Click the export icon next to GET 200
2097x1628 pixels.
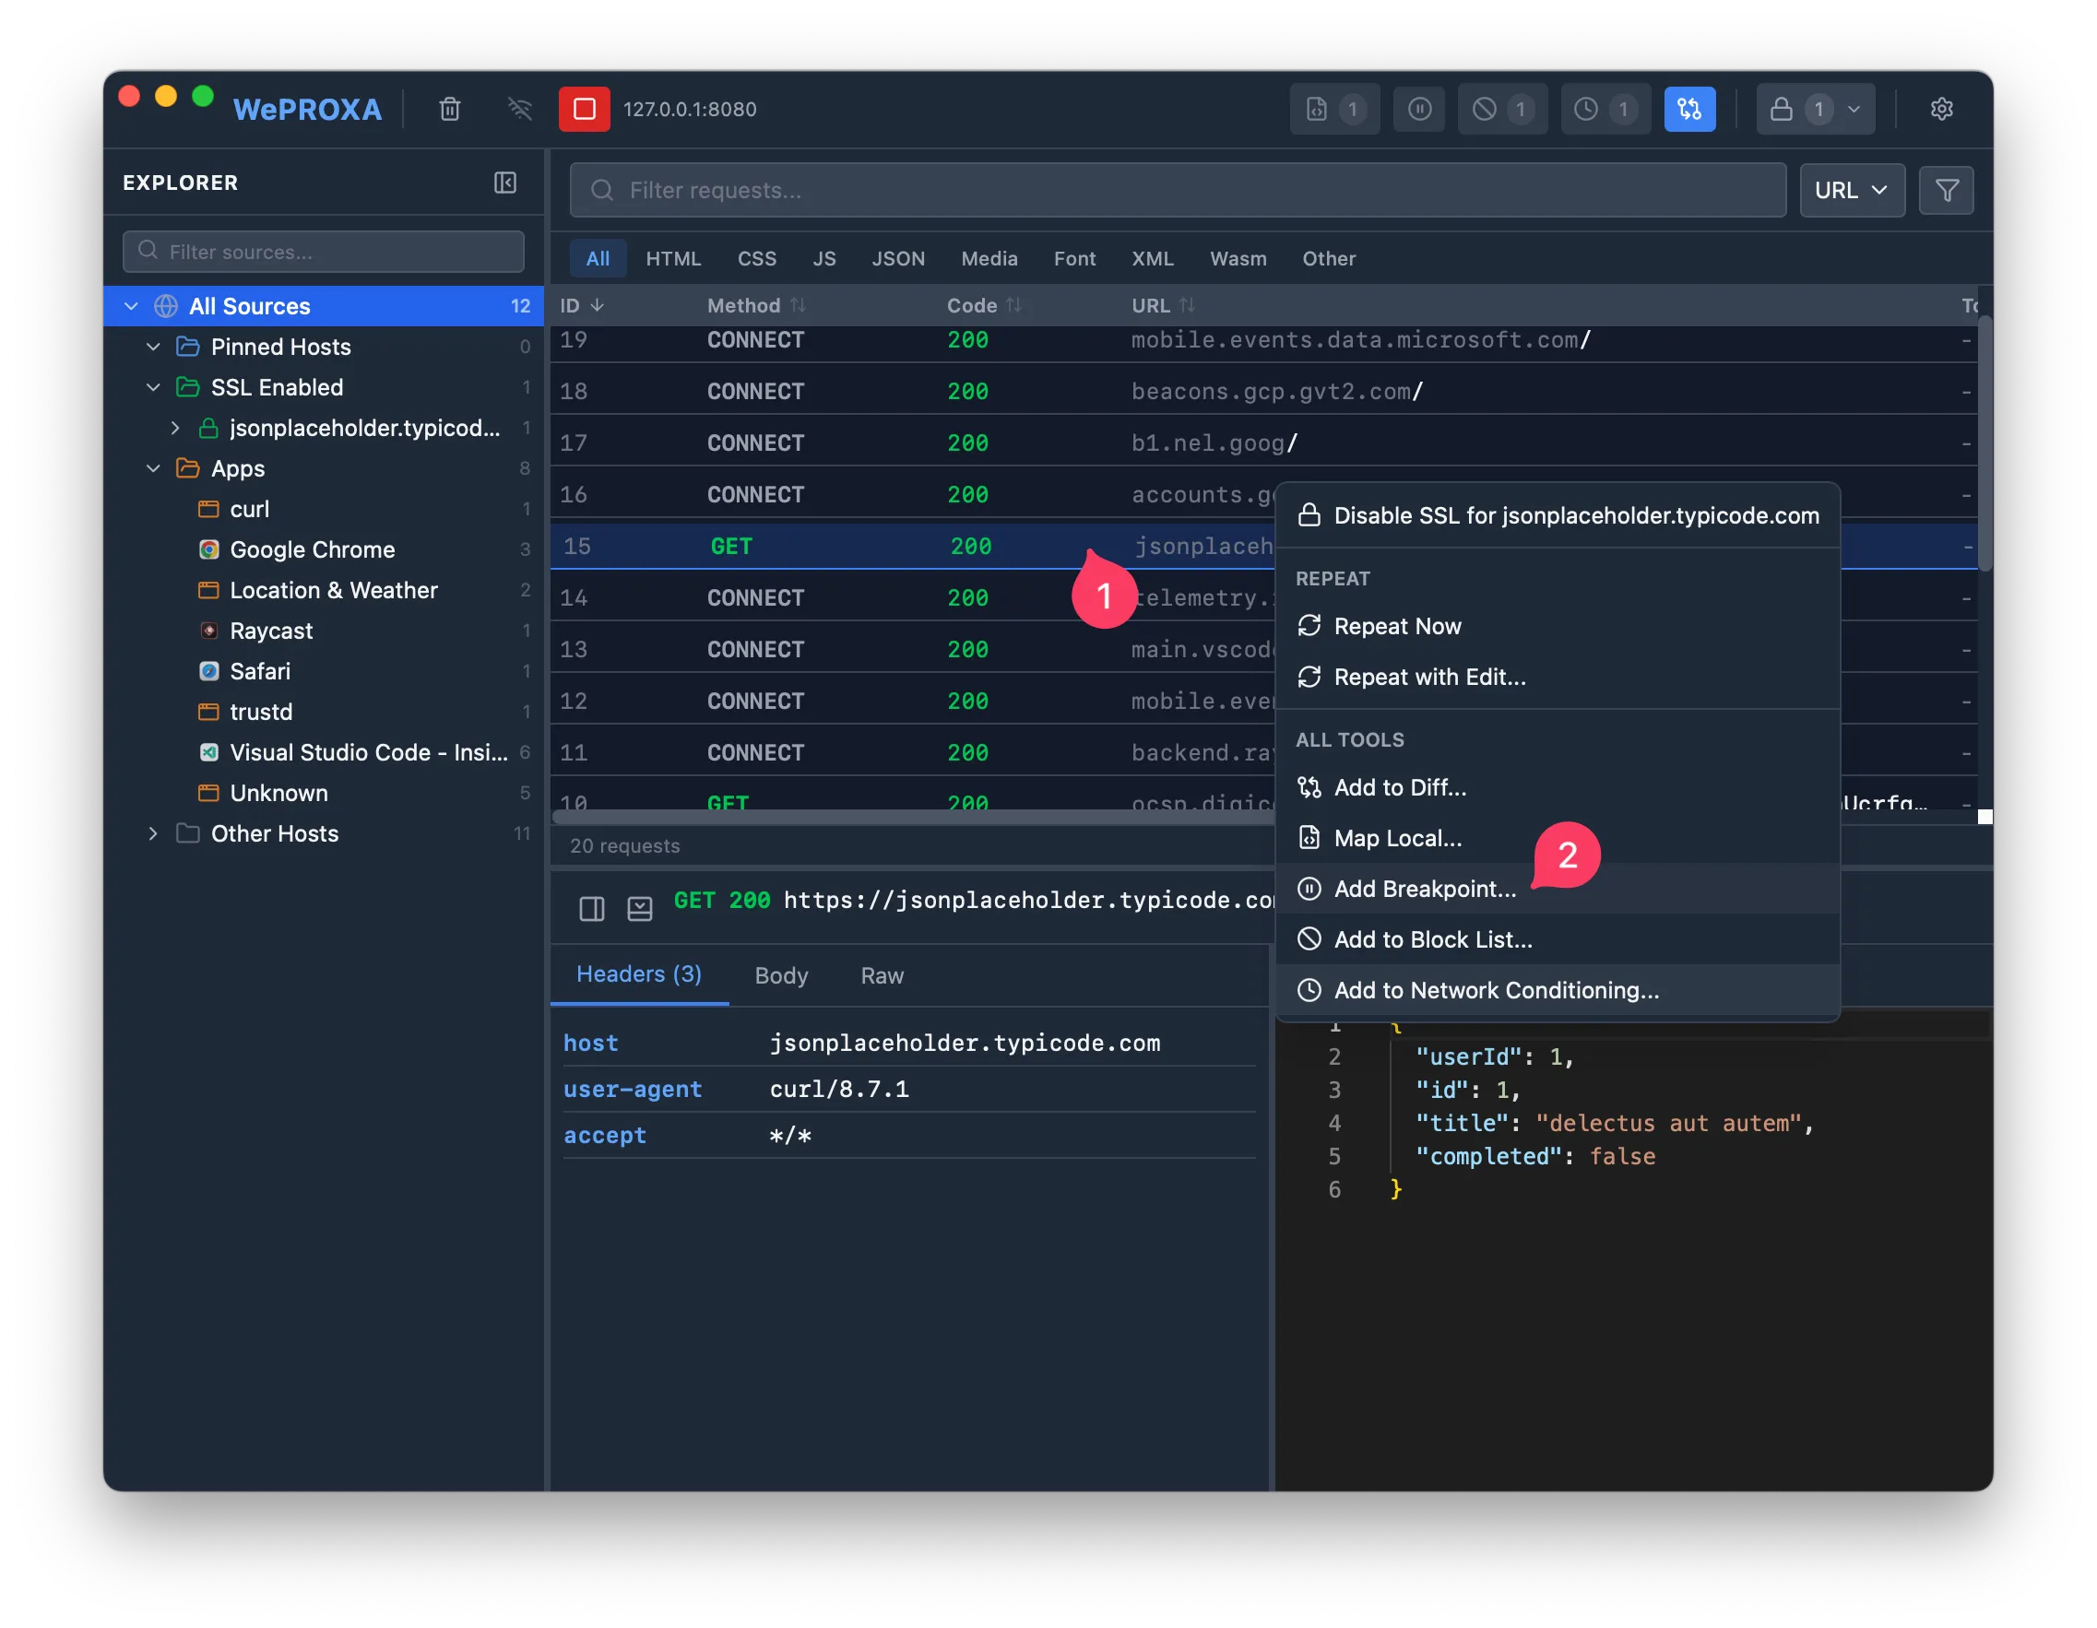pyautogui.click(x=639, y=908)
